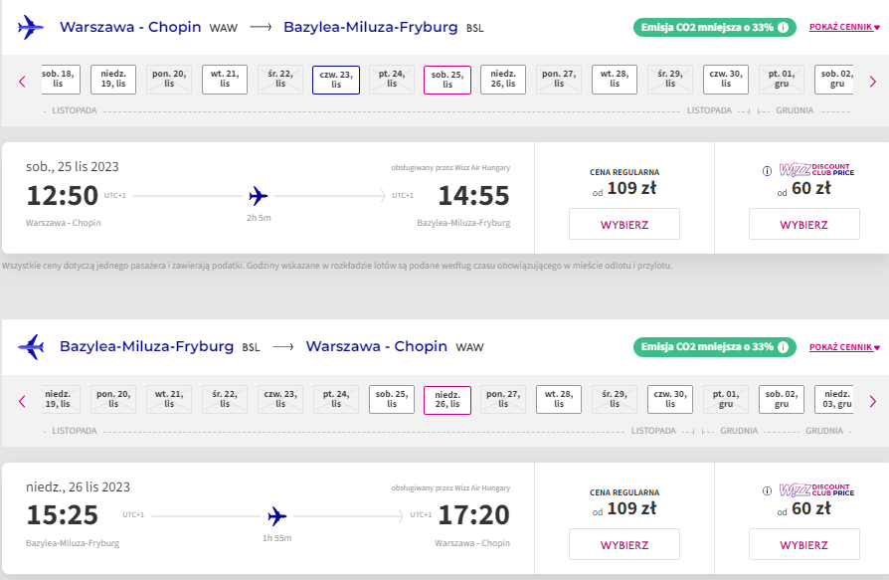Open WIZZ Discount Club info icon for 12:50 flight
Screen dimensions: 889x580
[x=767, y=171]
